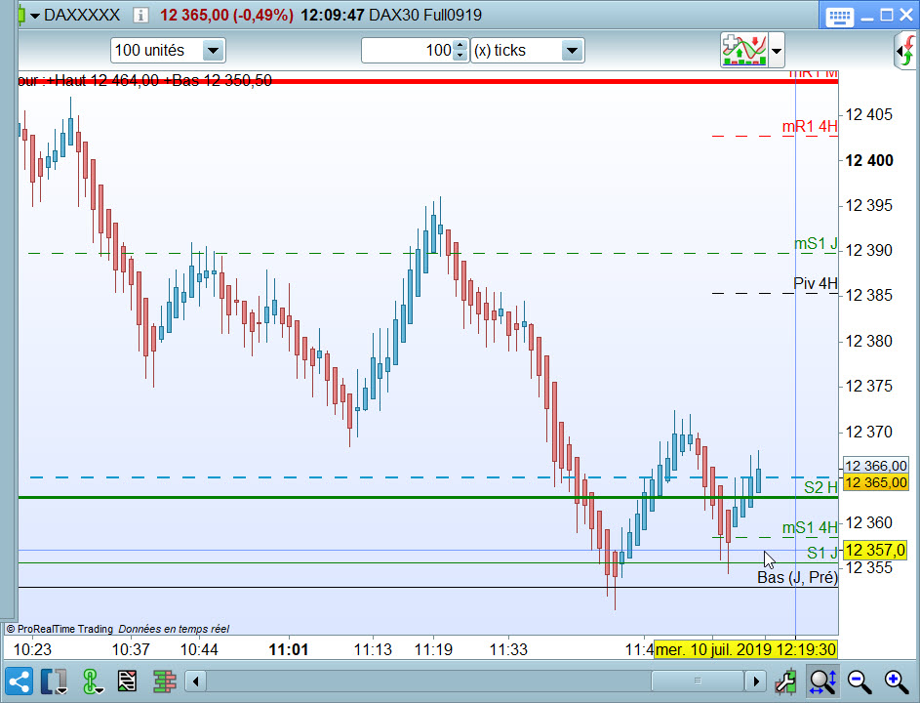Click the 'Piv 4H' pivot label
This screenshot has width=920, height=703.
(816, 283)
